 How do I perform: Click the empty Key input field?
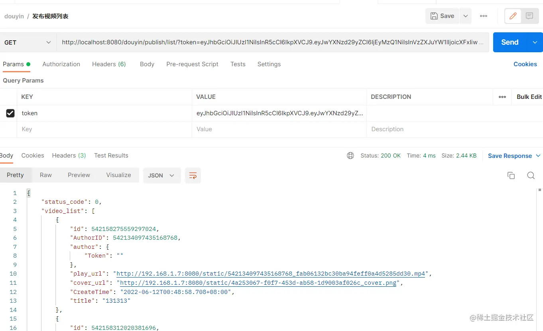[x=104, y=129]
